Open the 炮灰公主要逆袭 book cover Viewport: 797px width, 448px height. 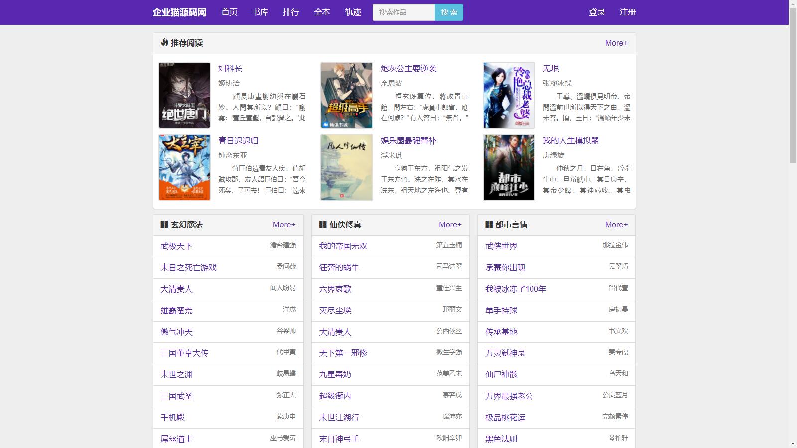(x=347, y=95)
